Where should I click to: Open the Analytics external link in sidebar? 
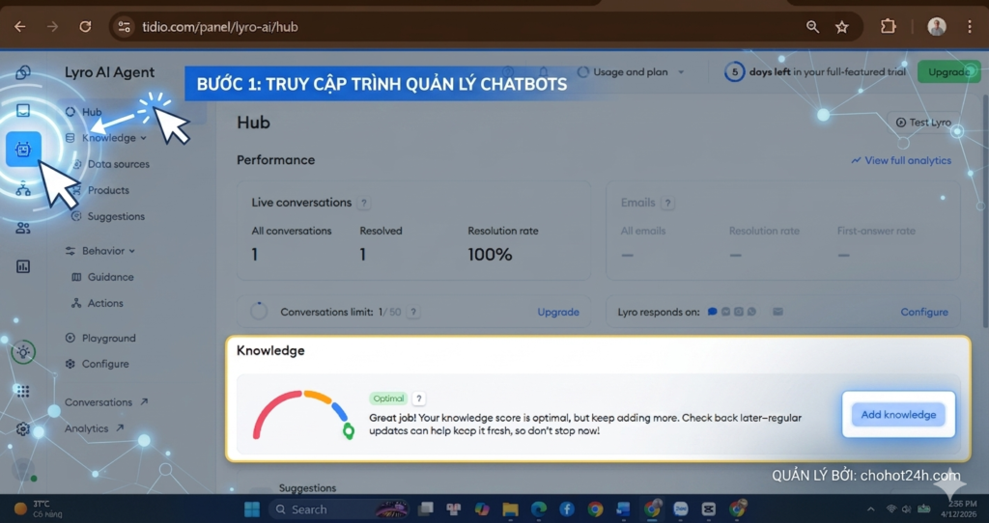(94, 428)
